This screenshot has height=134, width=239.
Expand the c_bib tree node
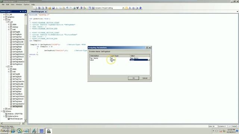4,15
